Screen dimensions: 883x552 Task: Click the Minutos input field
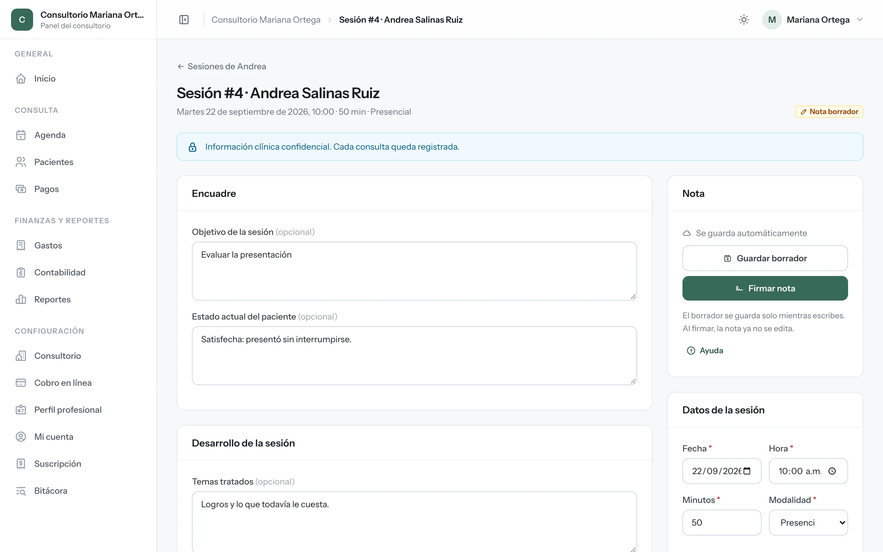[x=722, y=523]
